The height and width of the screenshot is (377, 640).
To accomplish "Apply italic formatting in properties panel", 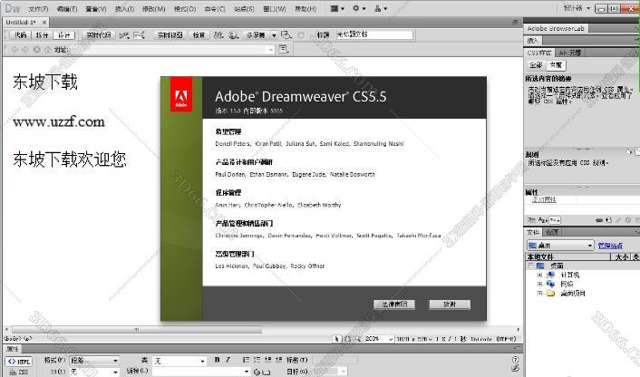I will (228, 360).
